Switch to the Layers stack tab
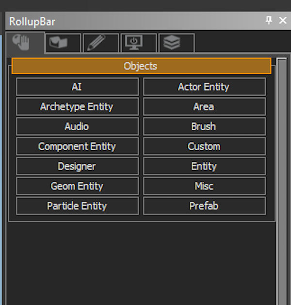 click(177, 43)
